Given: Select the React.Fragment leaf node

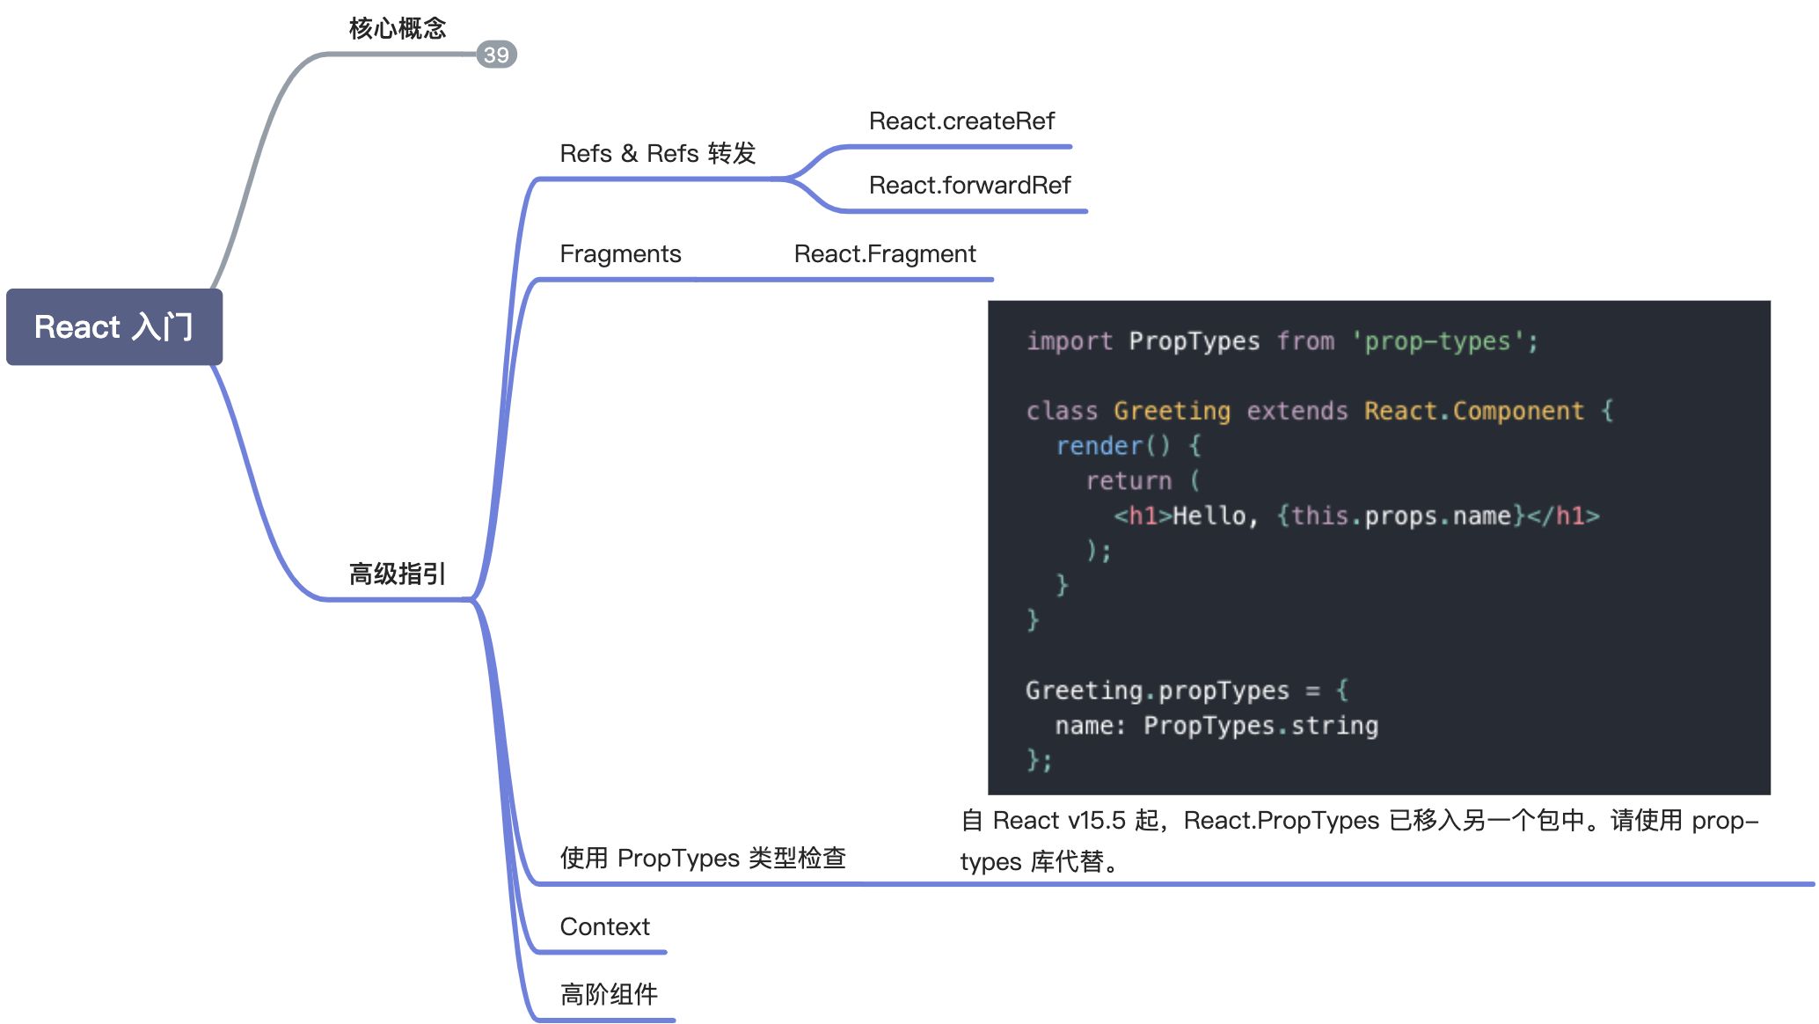Looking at the screenshot, I should 885,253.
